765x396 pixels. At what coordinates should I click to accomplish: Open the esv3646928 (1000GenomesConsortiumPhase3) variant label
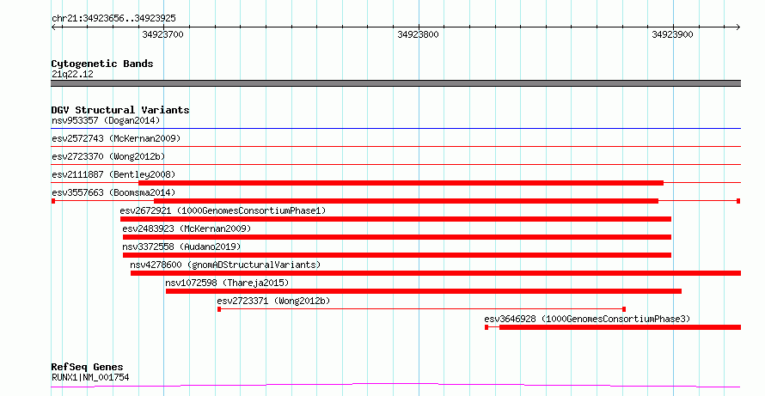pyautogui.click(x=587, y=319)
